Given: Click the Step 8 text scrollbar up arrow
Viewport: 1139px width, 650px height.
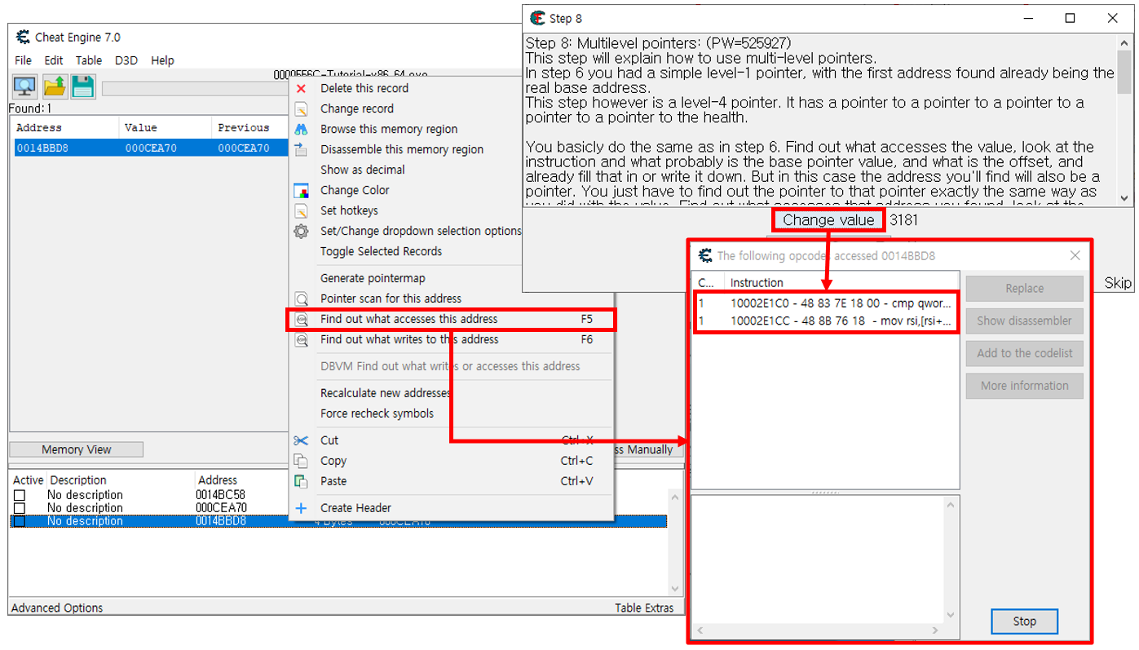Looking at the screenshot, I should (1125, 42).
